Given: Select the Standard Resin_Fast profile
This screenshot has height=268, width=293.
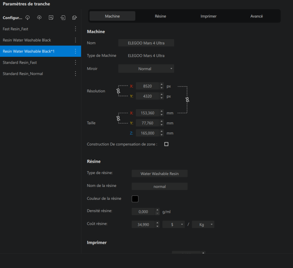Looking at the screenshot, I should click(40, 63).
